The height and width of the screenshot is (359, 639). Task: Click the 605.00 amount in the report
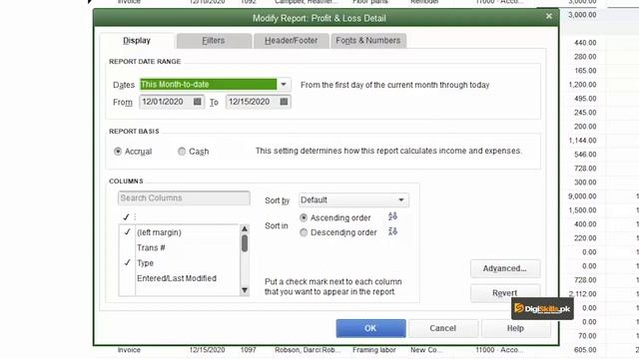585,350
